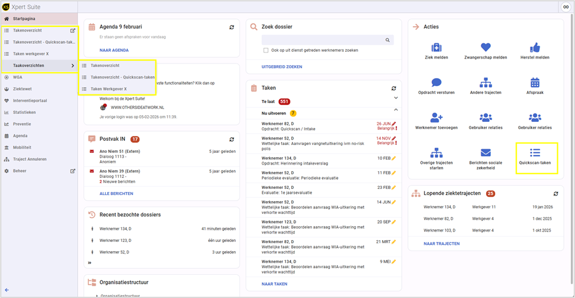
Task: Select Taken Werkgever X in the flyout submenu
Action: [x=118, y=89]
